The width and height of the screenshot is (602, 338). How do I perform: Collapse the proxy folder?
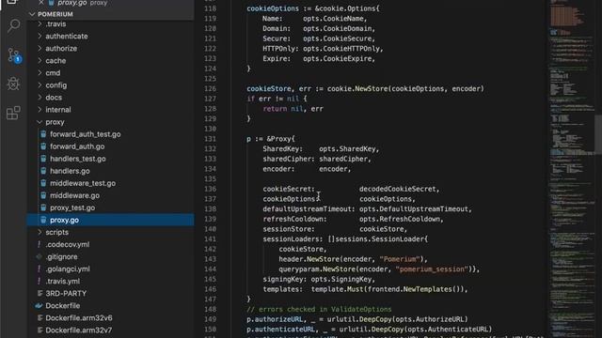(40, 122)
